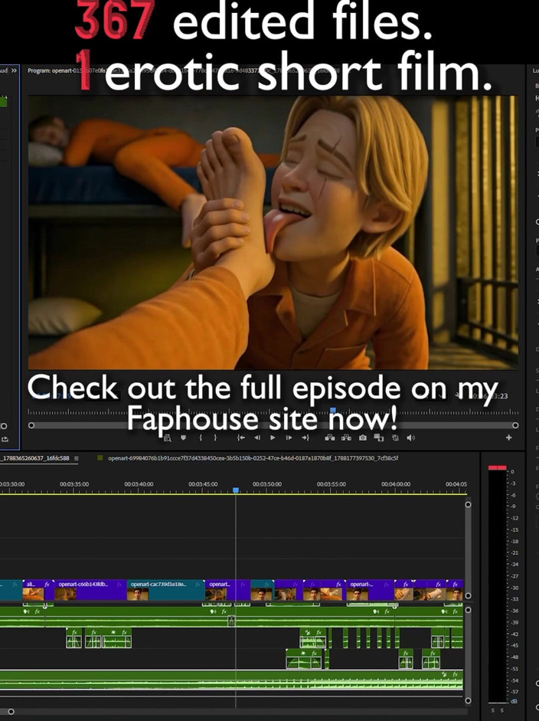Expand hidden panels with the double chevron

[x=14, y=70]
